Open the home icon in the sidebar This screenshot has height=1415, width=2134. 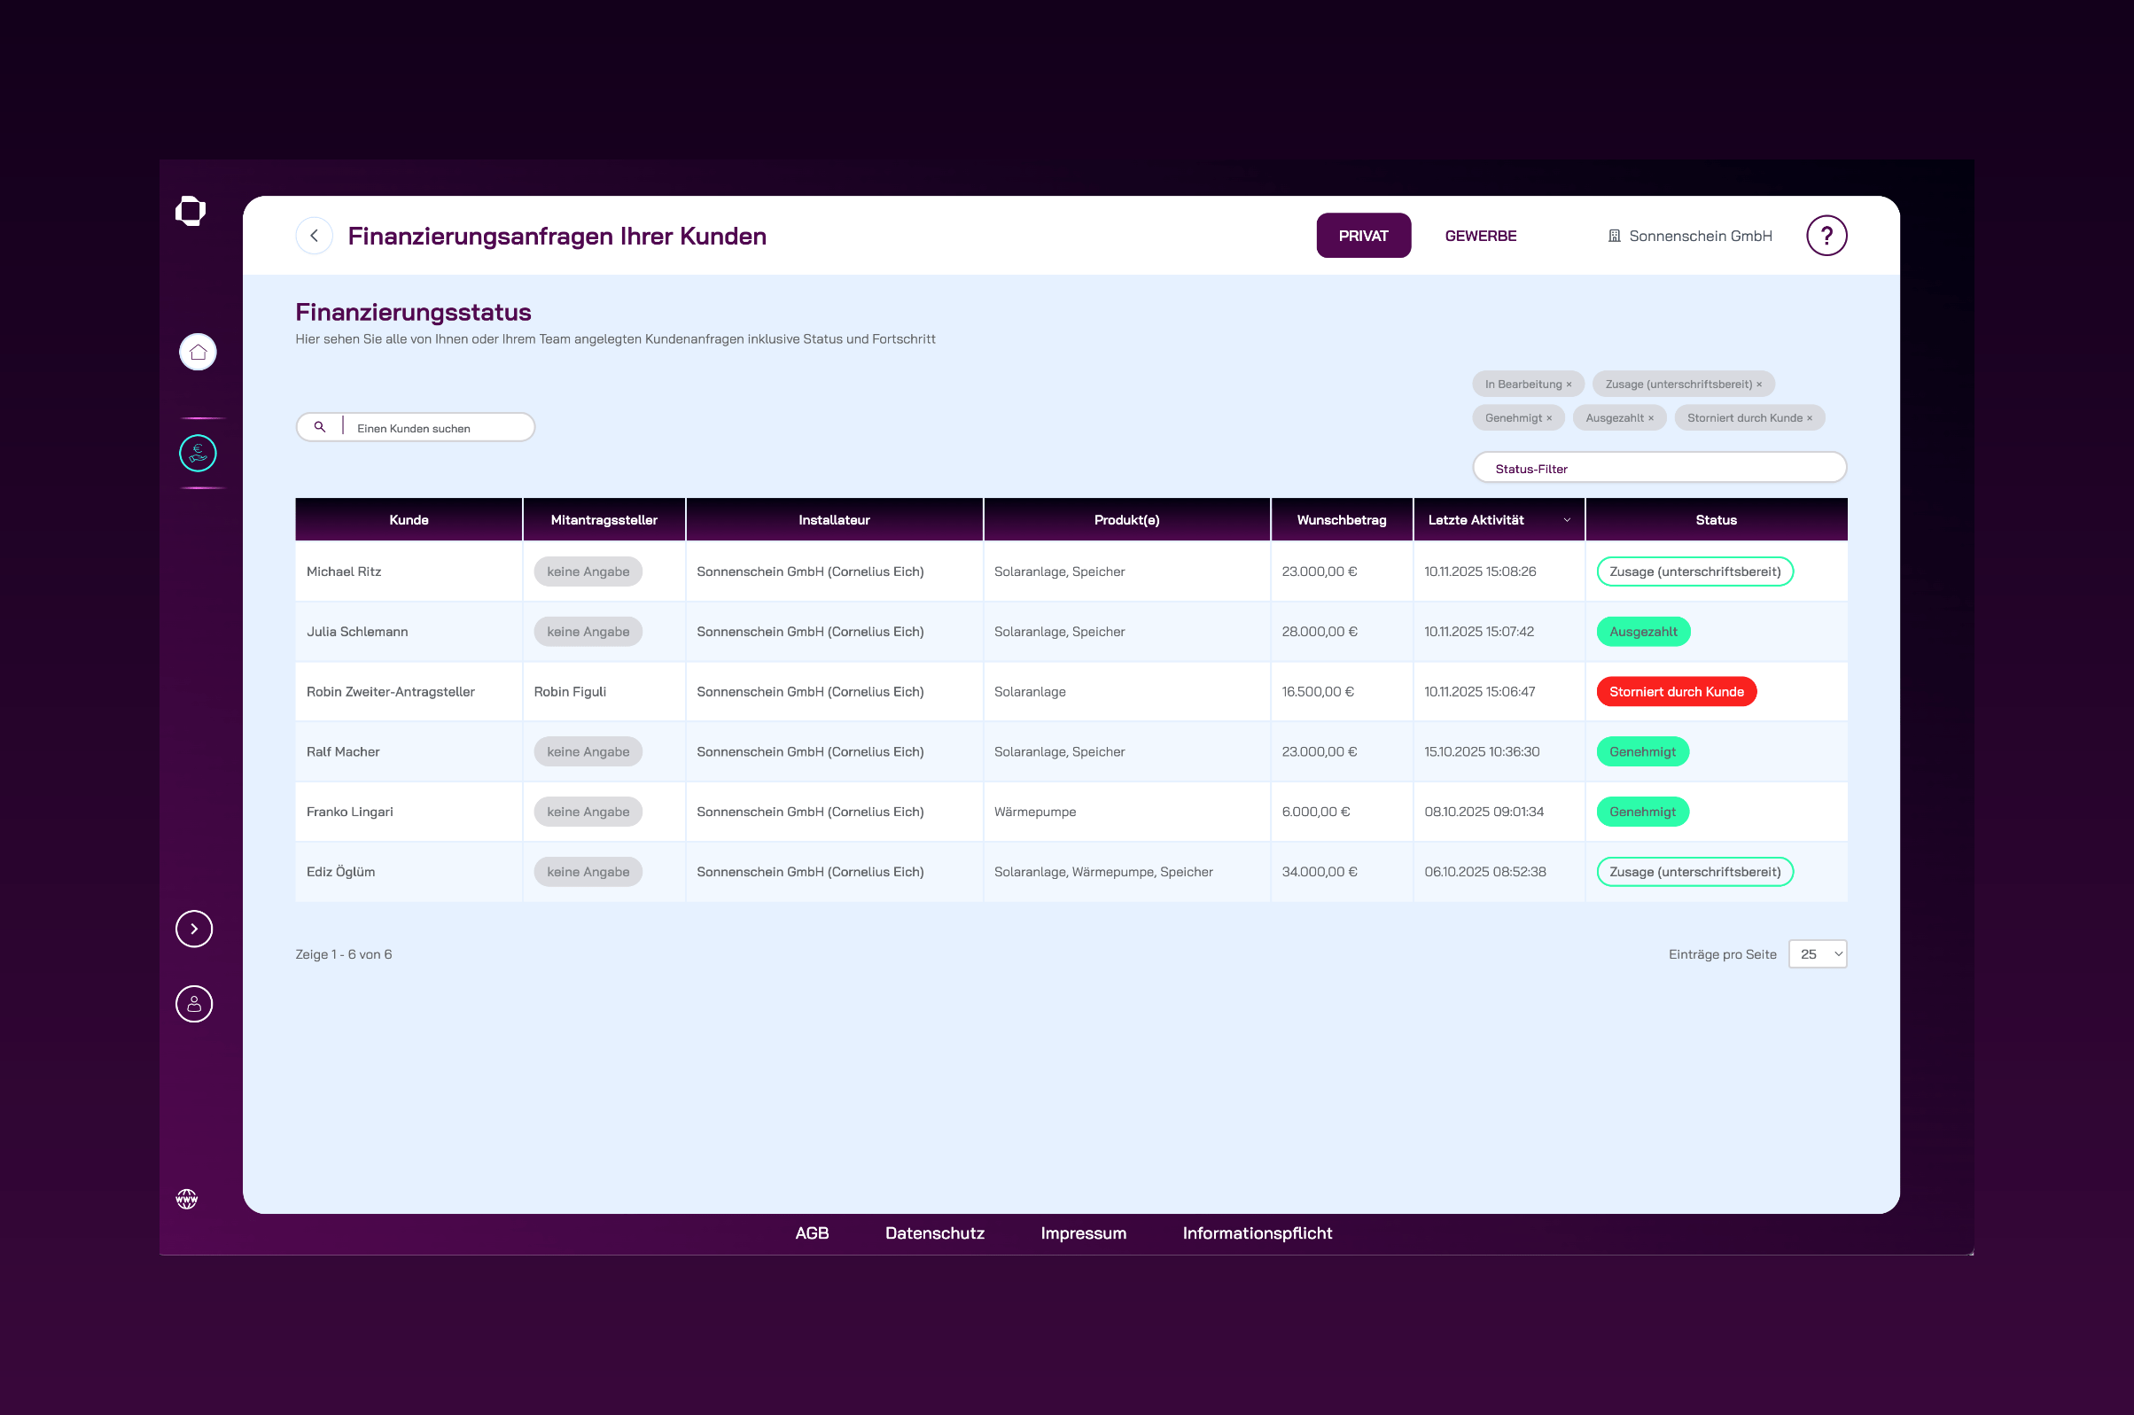pyautogui.click(x=198, y=352)
